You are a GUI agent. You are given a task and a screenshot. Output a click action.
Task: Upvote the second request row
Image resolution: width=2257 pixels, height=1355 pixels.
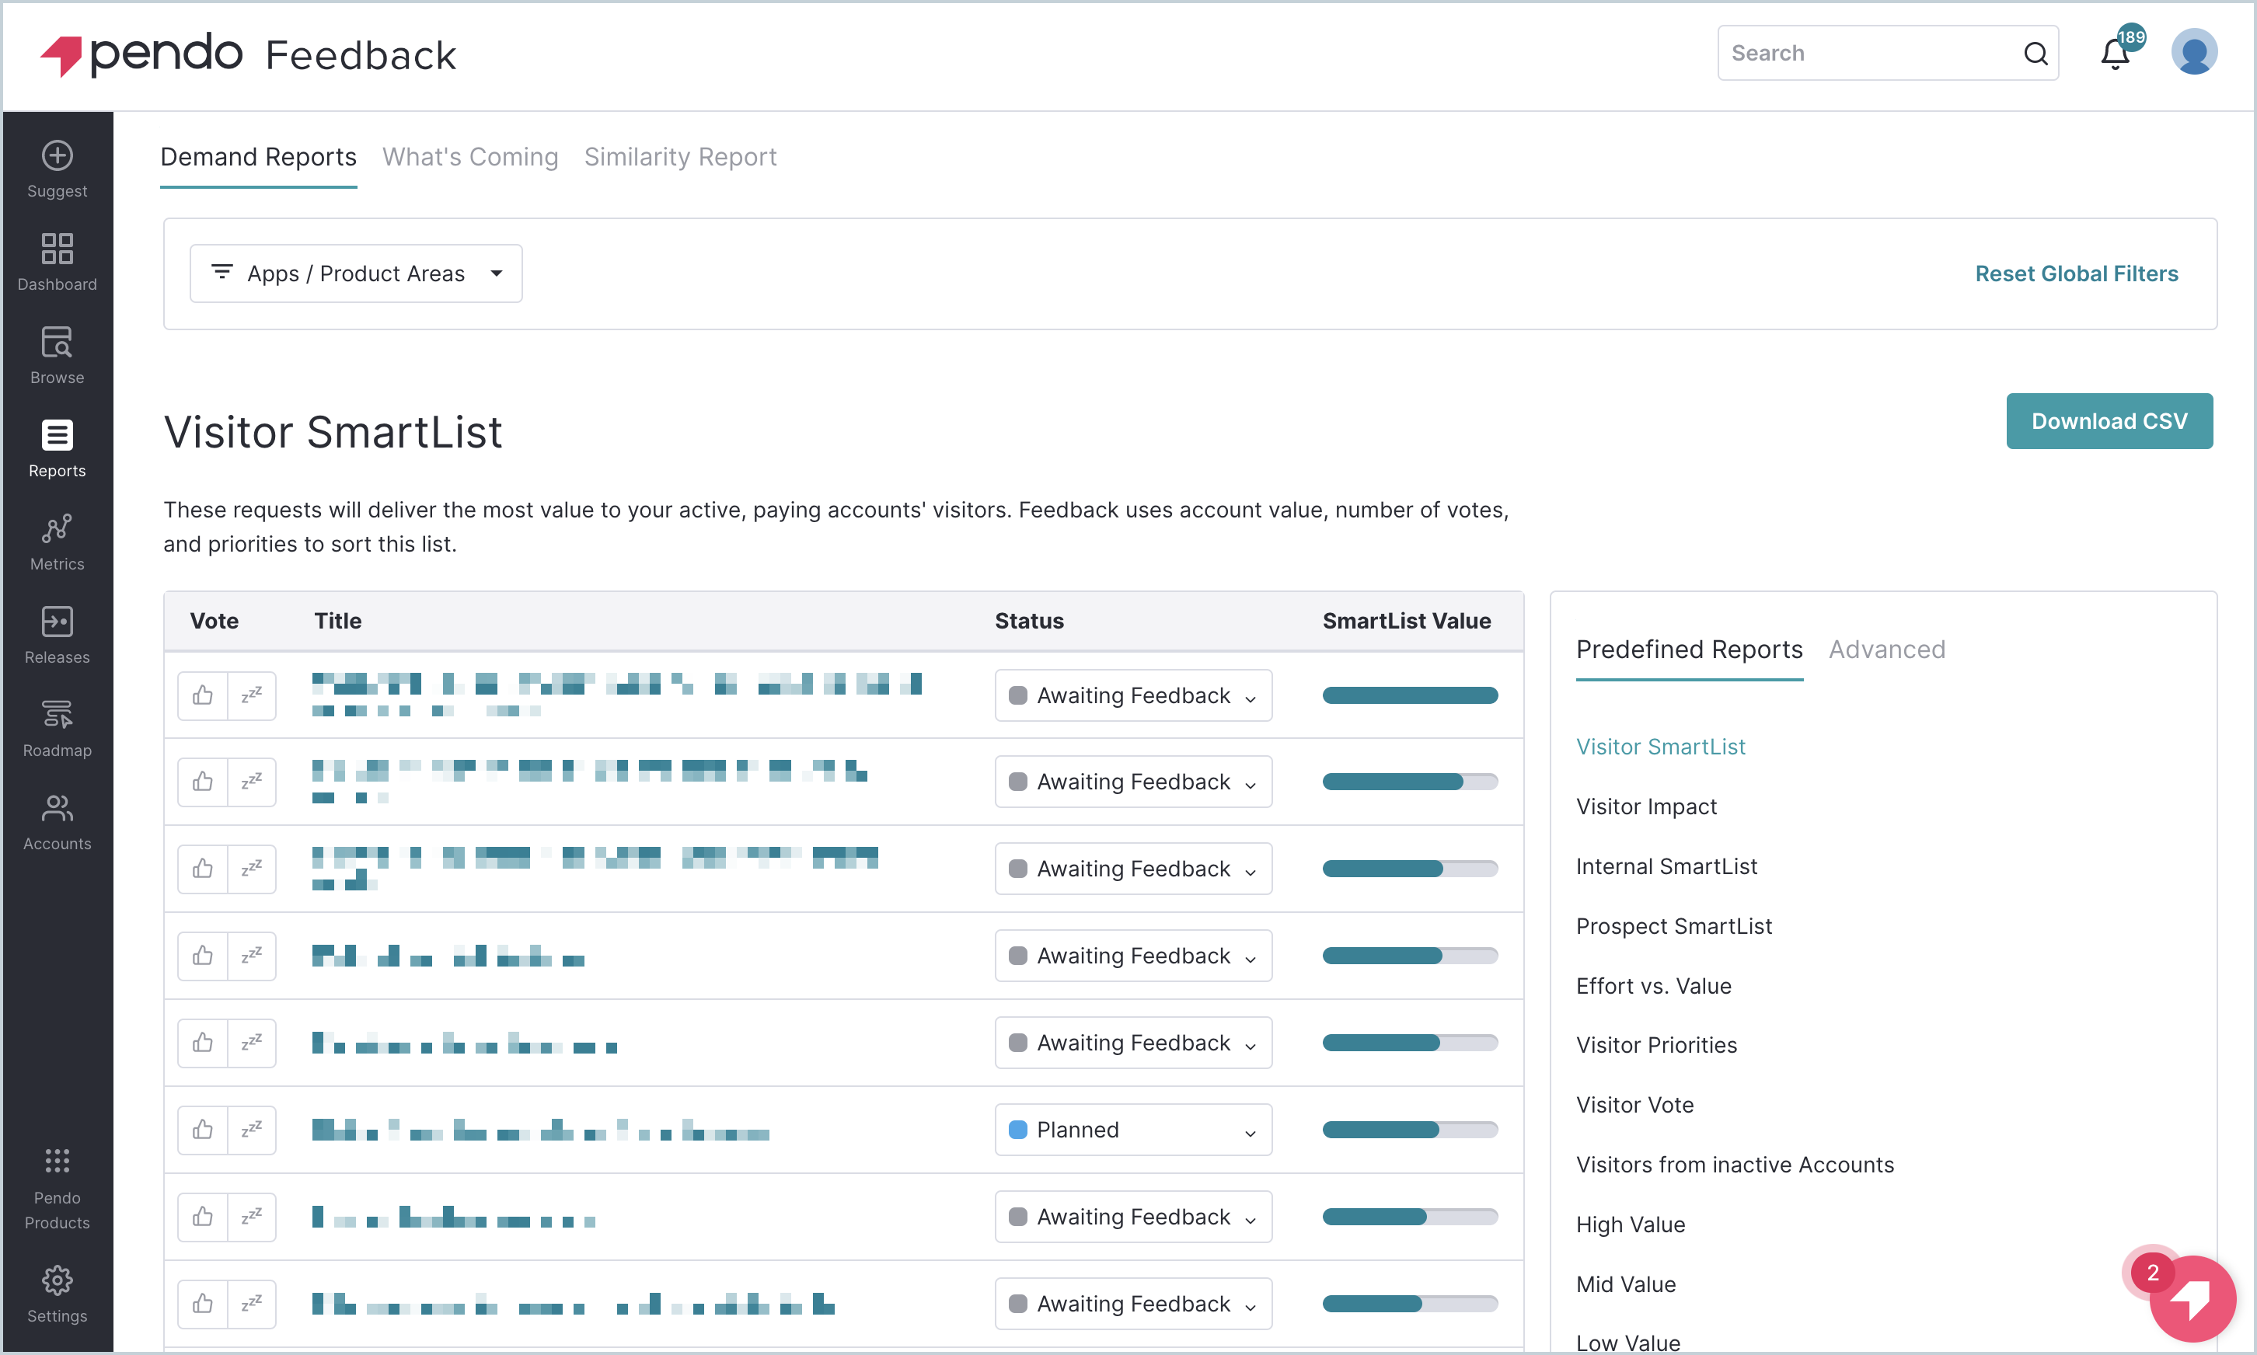click(203, 782)
